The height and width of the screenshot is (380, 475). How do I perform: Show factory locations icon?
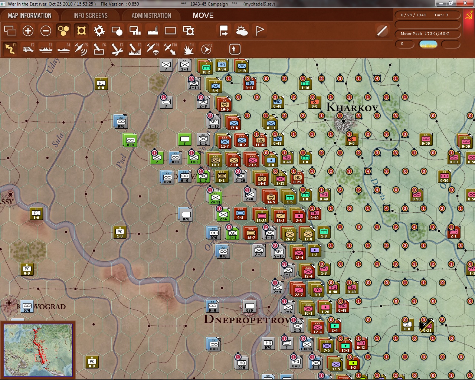pos(153,31)
